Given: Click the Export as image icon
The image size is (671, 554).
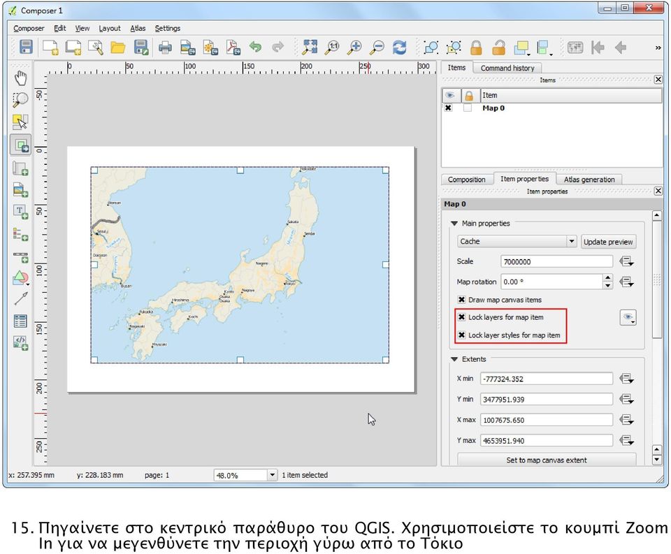Looking at the screenshot, I should (187, 47).
